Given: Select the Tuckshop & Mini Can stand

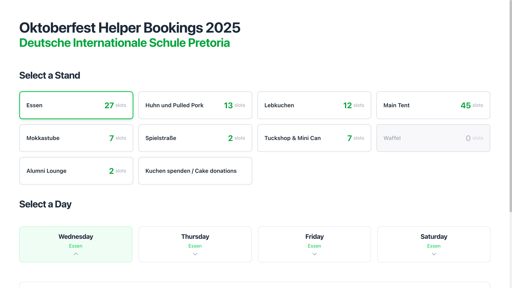Looking at the screenshot, I should pyautogui.click(x=314, y=138).
